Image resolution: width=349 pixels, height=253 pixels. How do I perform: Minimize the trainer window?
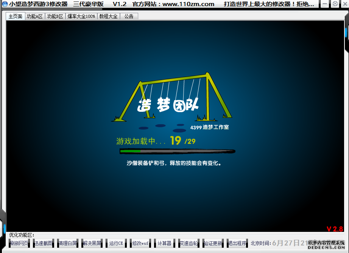(x=325, y=4)
